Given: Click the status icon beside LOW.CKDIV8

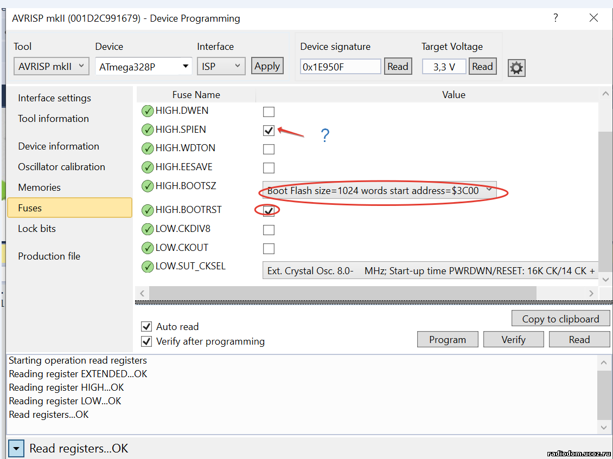Looking at the screenshot, I should [x=148, y=229].
